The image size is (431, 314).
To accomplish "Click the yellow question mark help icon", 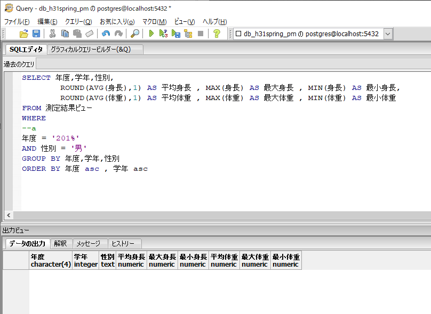I will [217, 34].
